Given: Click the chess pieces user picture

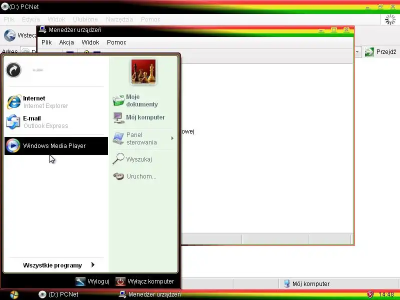Looking at the screenshot, I should click(143, 71).
